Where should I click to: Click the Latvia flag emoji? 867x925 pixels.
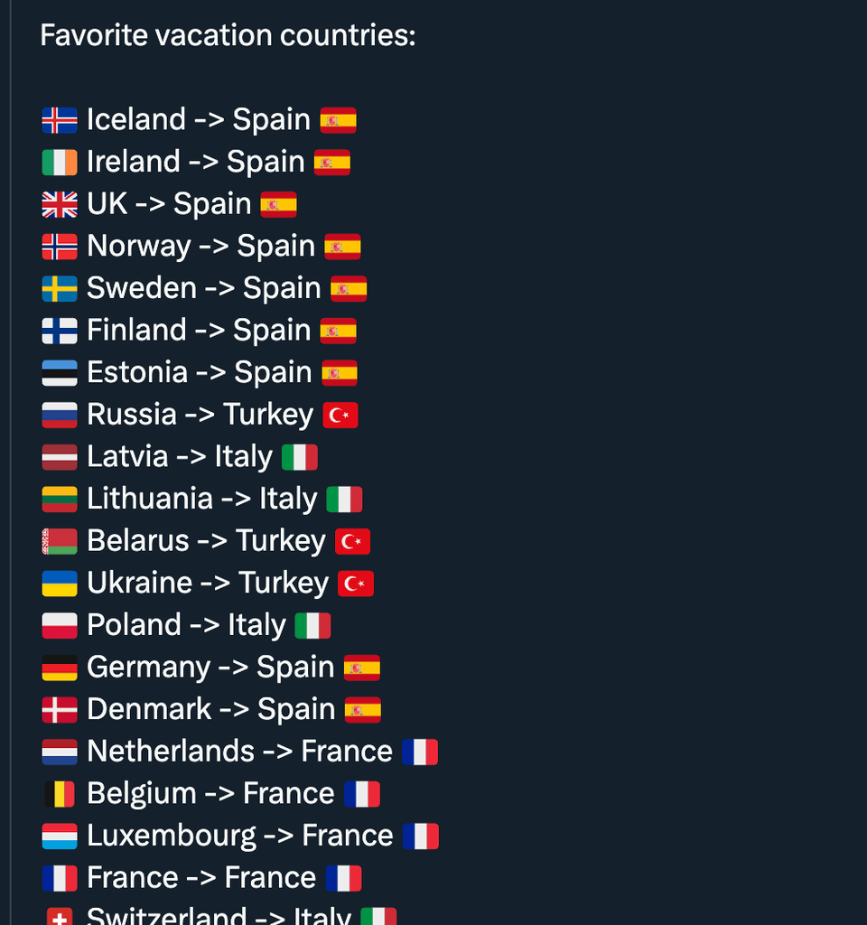[x=60, y=457]
